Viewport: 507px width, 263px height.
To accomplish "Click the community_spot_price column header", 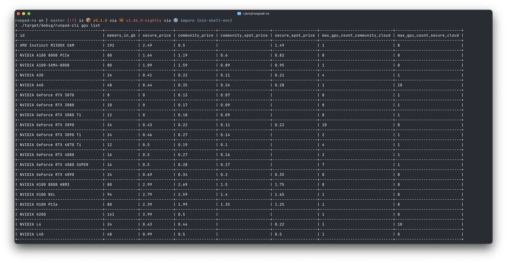I will coord(244,35).
